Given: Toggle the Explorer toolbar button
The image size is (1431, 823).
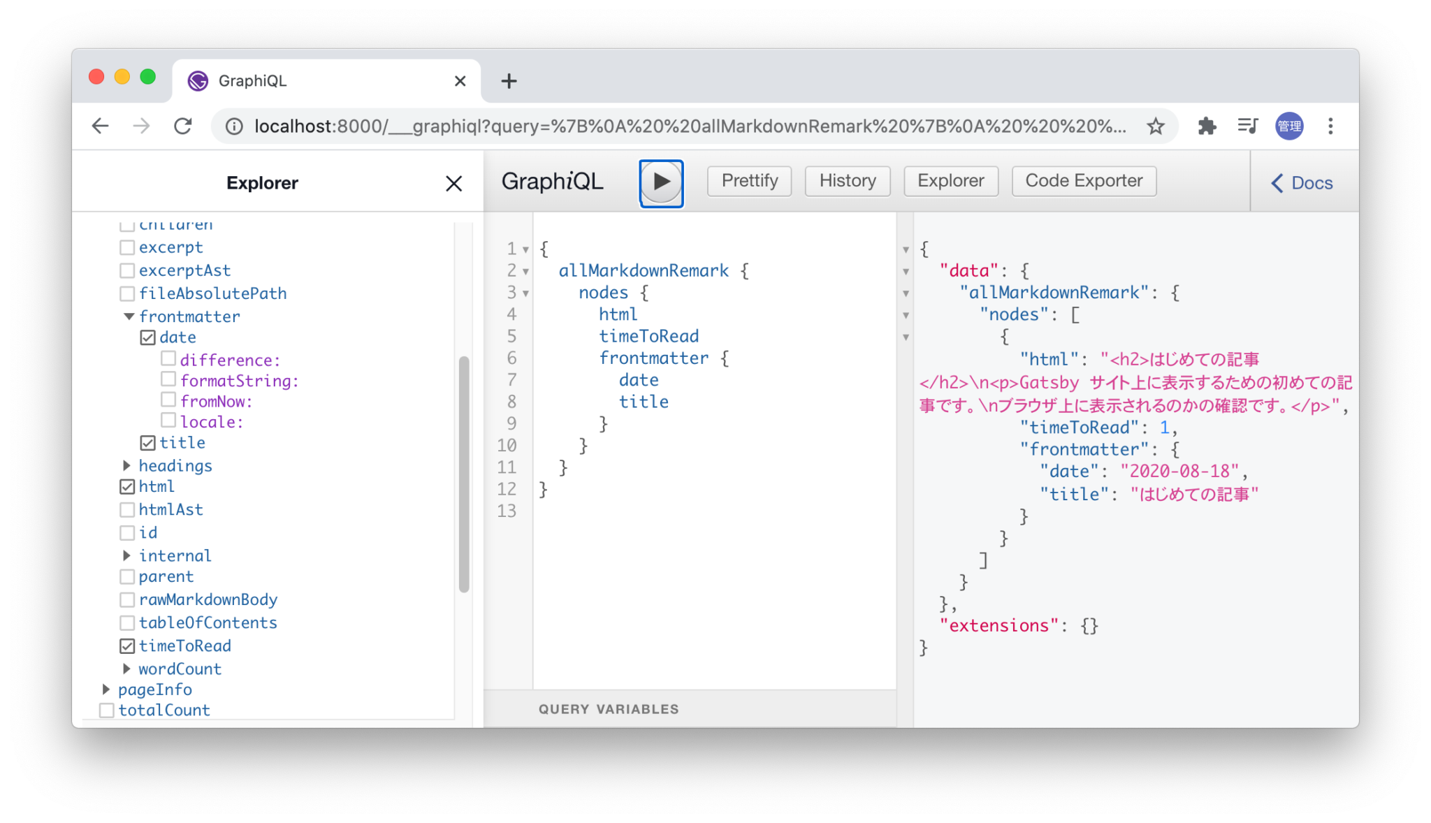Looking at the screenshot, I should [950, 181].
